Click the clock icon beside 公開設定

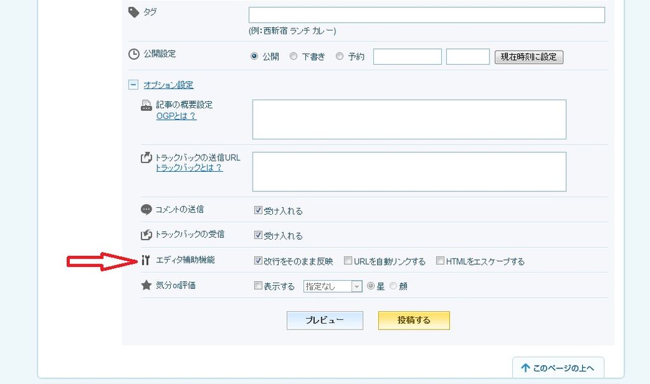click(x=134, y=54)
